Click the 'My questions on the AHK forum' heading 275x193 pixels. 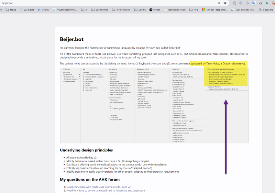click(x=90, y=180)
